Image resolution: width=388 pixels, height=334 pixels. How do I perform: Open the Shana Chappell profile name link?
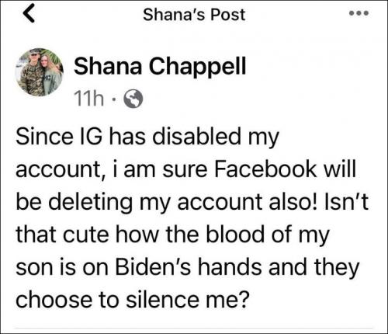pos(160,66)
